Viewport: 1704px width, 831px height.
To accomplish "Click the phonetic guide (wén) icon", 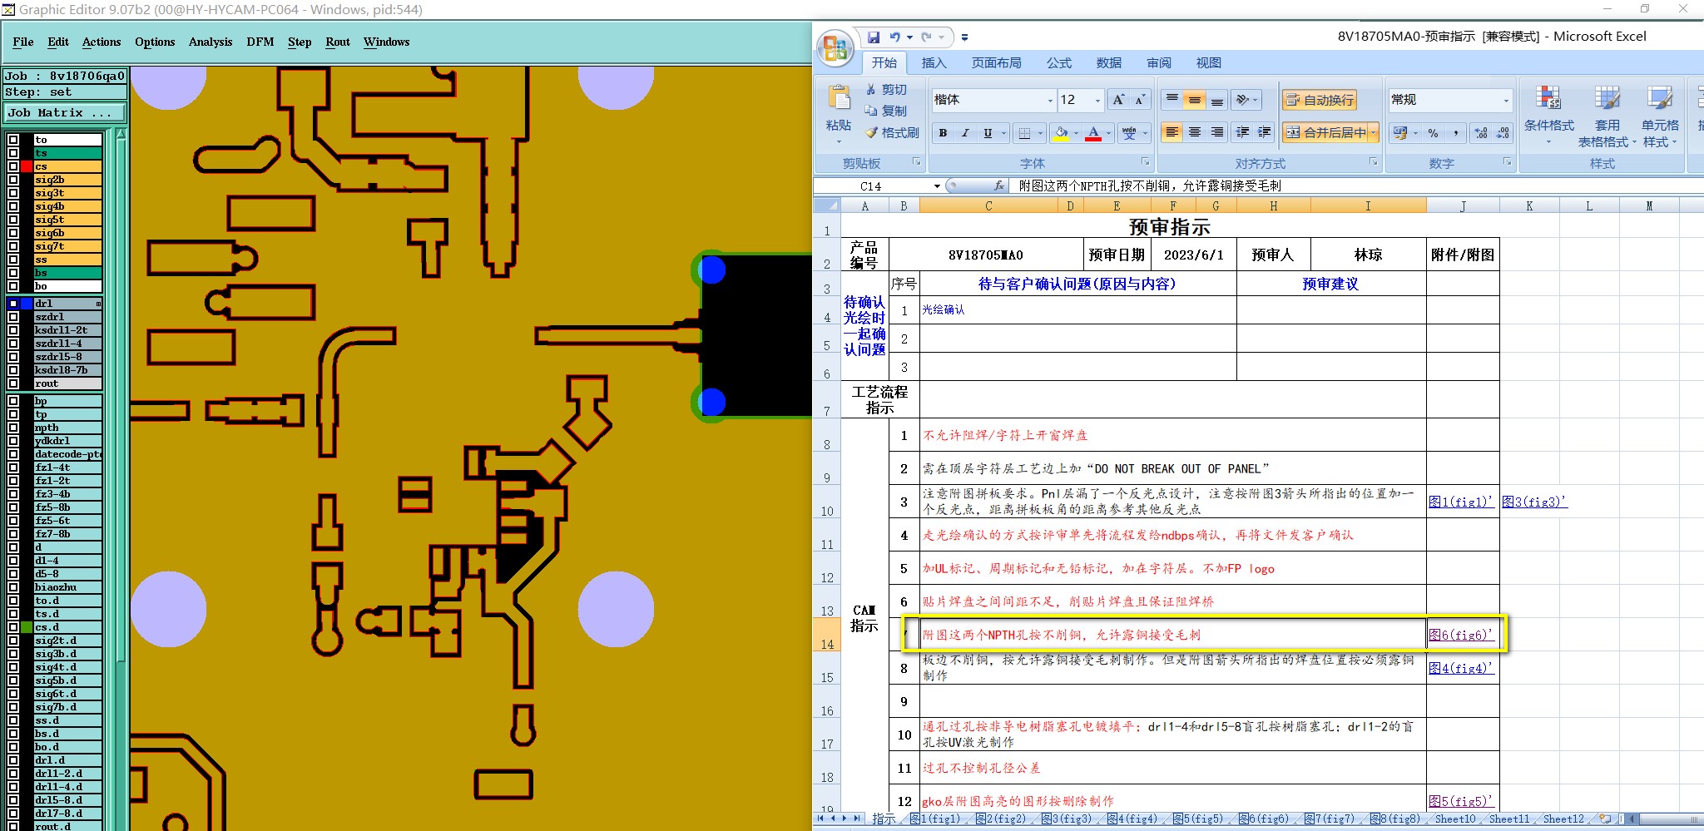I will 1129,133.
